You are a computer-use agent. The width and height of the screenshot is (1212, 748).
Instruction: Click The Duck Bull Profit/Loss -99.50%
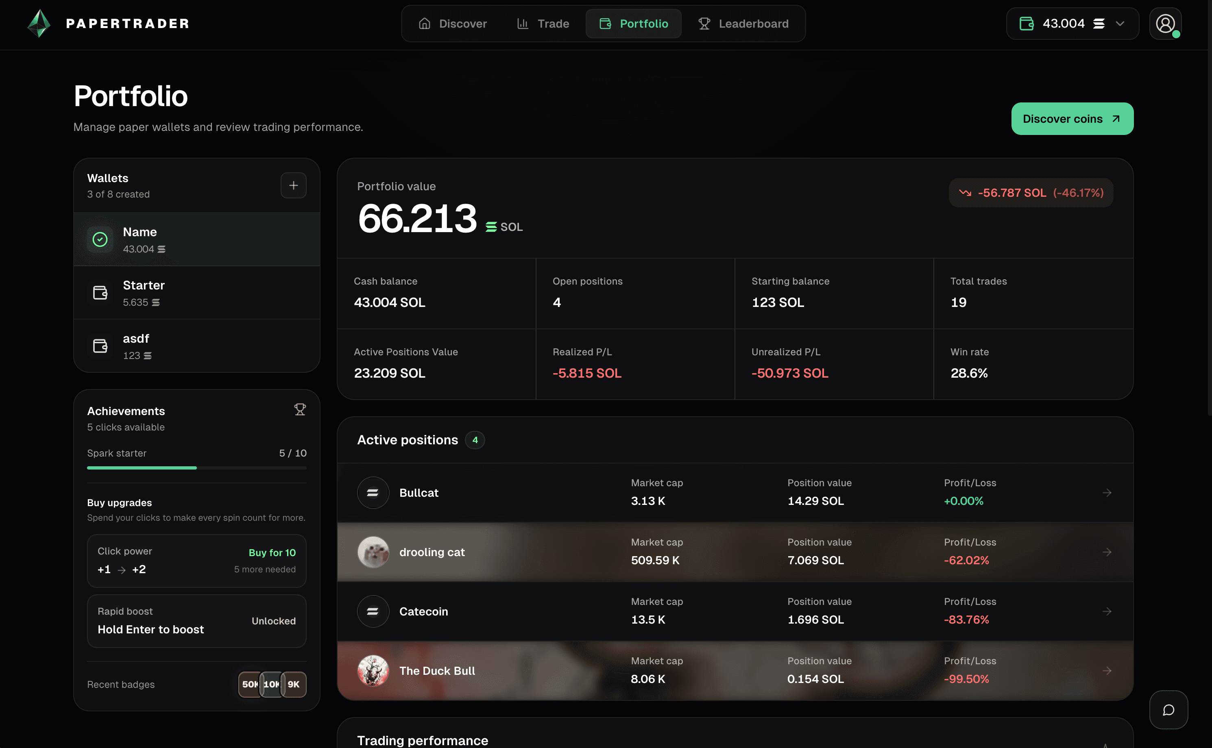(x=966, y=679)
